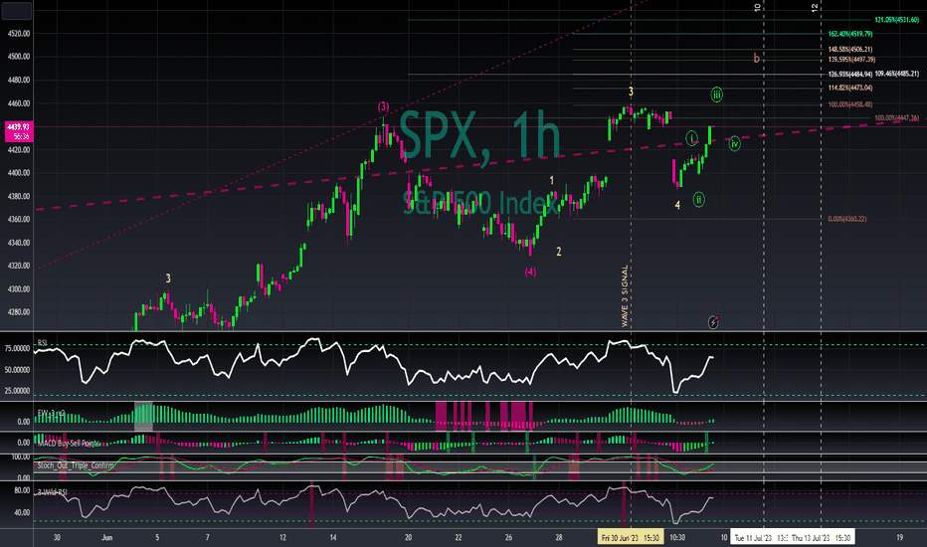
Task: Select Fibonacci level 109.46%(4485.21)
Action: coord(897,74)
